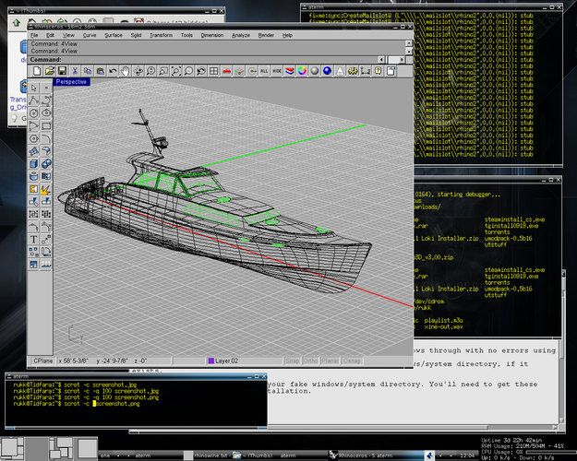Open the View menu
The image size is (577, 461).
68,35
